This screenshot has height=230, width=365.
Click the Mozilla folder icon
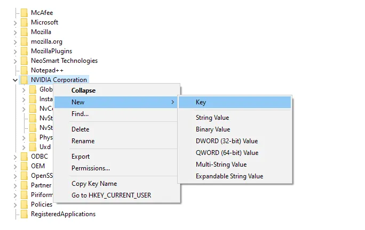[24, 32]
